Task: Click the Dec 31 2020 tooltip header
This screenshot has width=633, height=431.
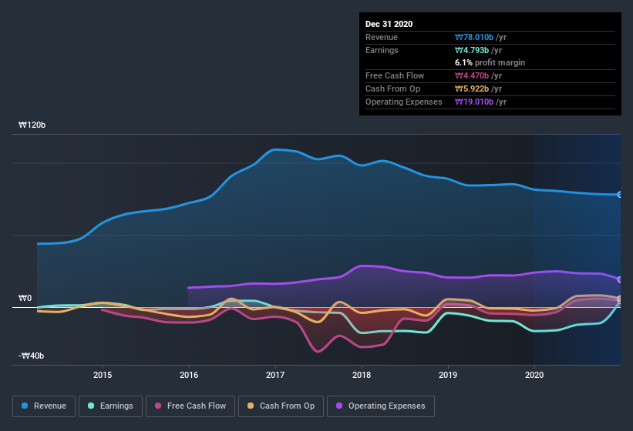Action: pos(389,24)
